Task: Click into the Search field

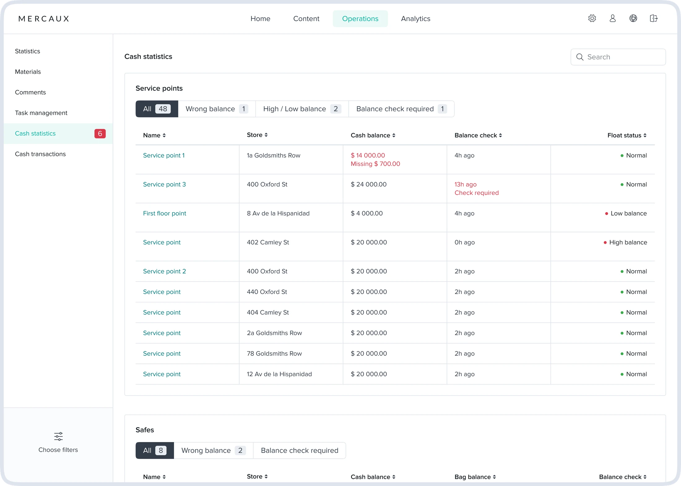Action: 618,57
